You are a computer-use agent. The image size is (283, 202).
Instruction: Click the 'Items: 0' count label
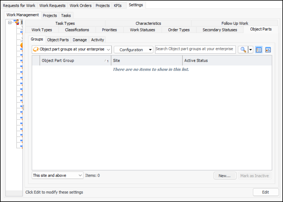92,175
